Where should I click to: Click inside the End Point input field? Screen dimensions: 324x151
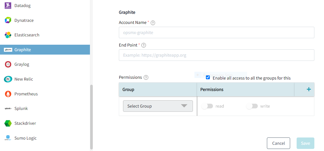tap(216, 55)
